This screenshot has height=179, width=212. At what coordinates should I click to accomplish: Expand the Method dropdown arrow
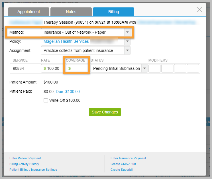127,32
